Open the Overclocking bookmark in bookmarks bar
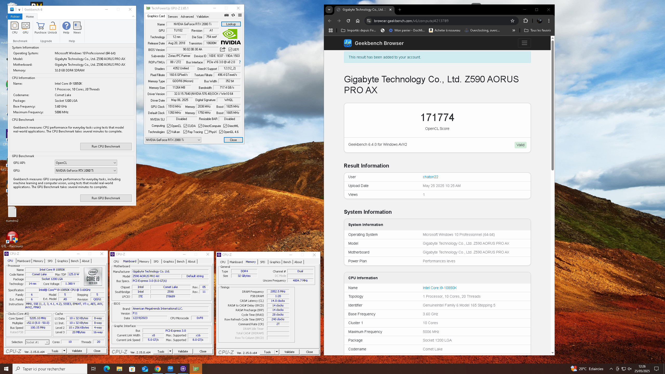The image size is (665, 374). coord(482,30)
